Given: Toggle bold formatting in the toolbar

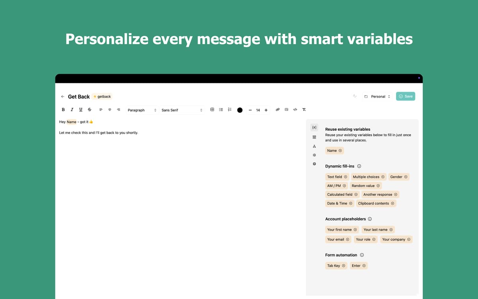Looking at the screenshot, I should [x=63, y=110].
